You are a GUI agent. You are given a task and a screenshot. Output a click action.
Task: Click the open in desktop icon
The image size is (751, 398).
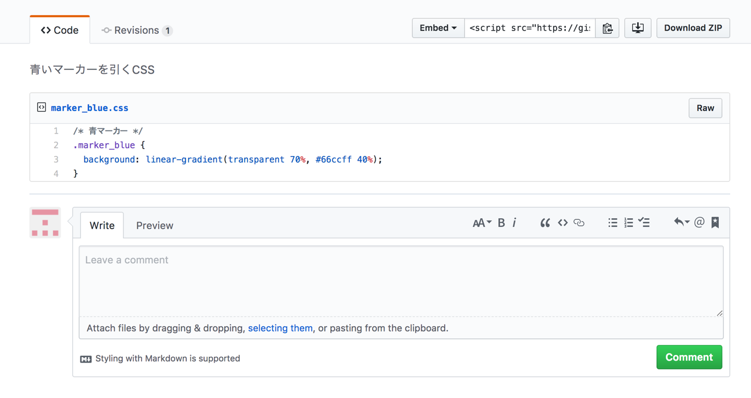coord(638,28)
